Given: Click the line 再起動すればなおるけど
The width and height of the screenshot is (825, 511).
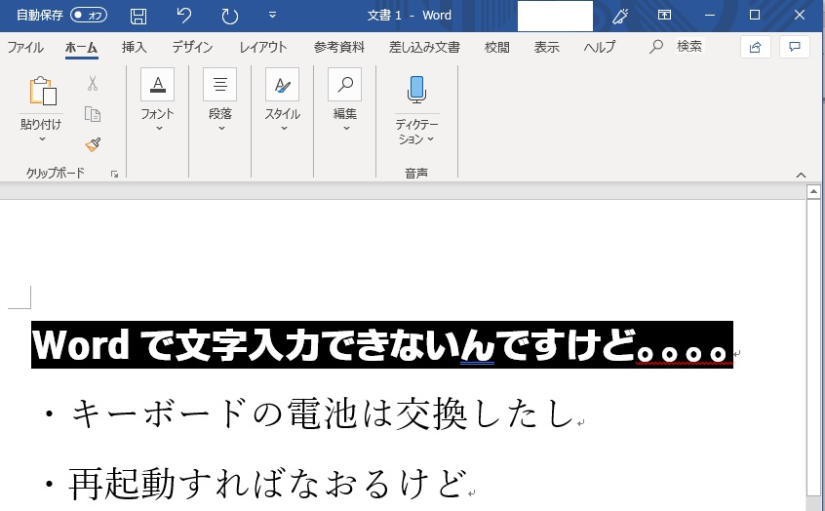Looking at the screenshot, I should [268, 484].
